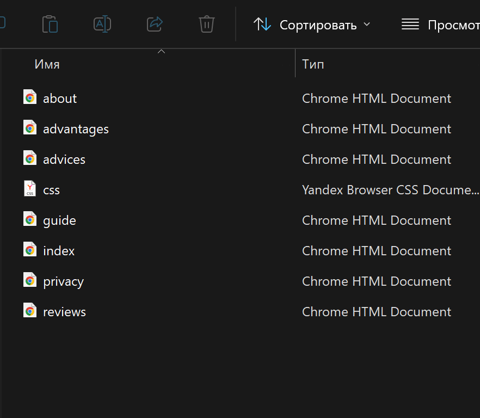Select the advices file icon
This screenshot has height=418, width=480.
tap(30, 158)
